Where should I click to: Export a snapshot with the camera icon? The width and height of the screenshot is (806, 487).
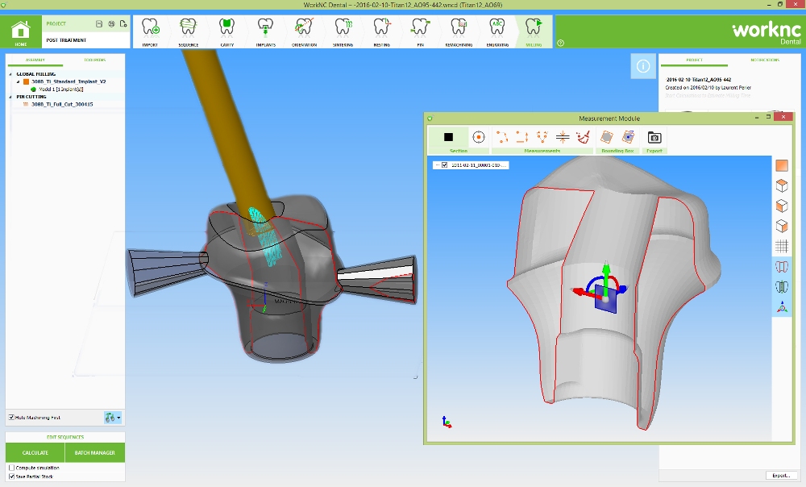(x=654, y=137)
